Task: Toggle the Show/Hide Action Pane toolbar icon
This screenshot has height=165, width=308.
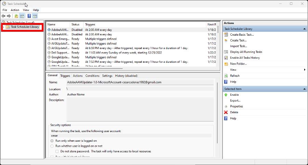Action: (35, 16)
